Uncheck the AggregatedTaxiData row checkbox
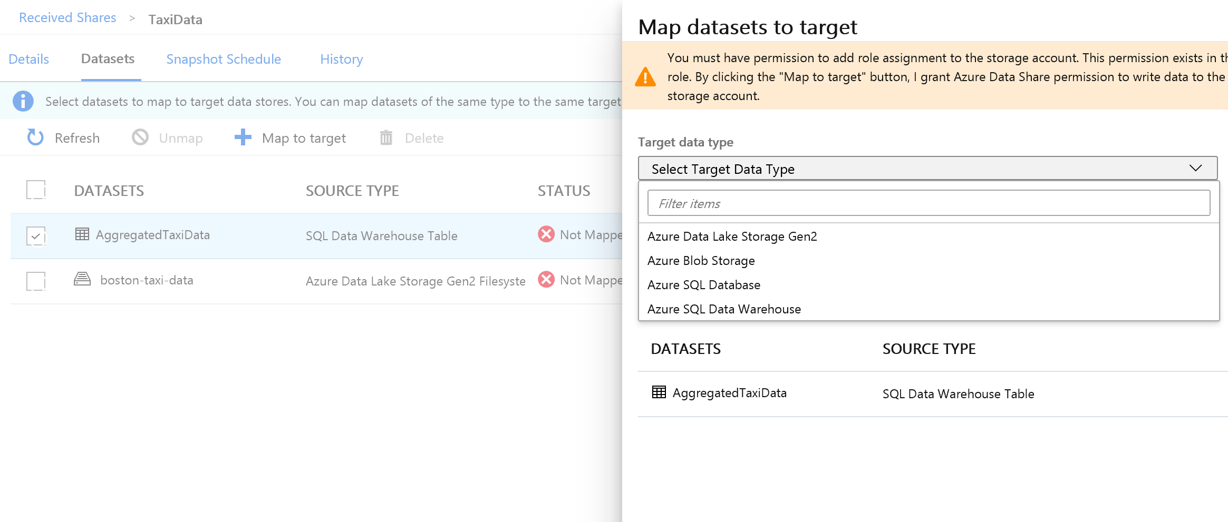Screen dimensions: 1228x522 [x=36, y=236]
